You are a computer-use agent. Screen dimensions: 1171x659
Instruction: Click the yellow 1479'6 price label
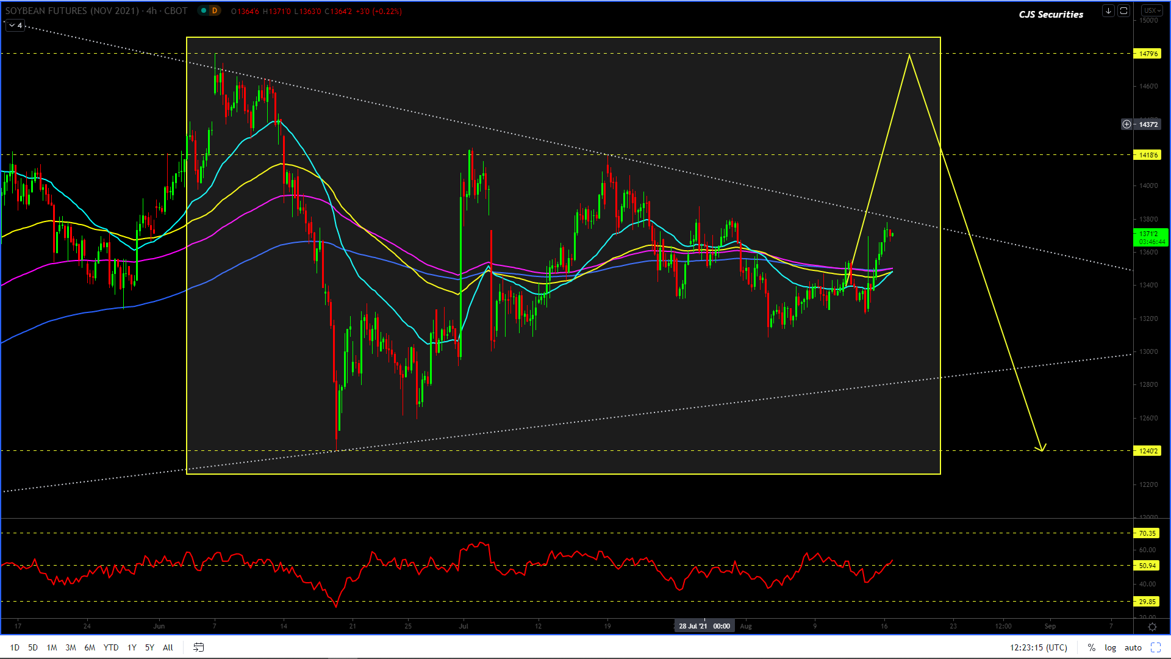coord(1148,54)
